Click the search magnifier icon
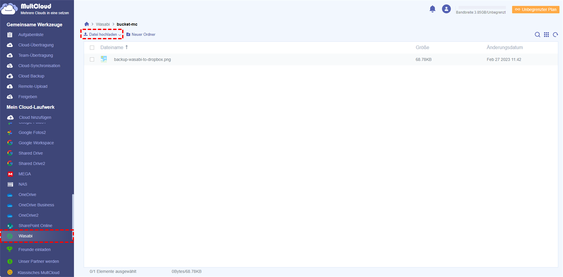The image size is (563, 277). (x=537, y=35)
